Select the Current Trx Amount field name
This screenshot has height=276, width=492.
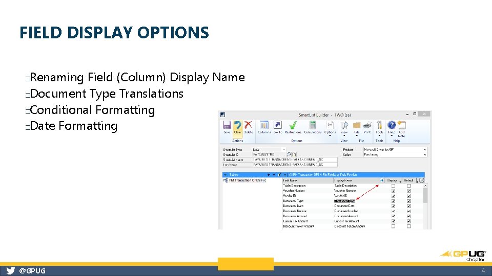tap(295, 221)
